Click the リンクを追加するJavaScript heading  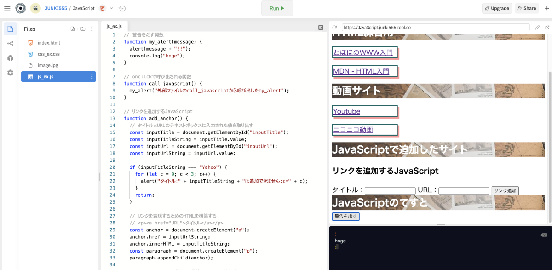point(385,171)
